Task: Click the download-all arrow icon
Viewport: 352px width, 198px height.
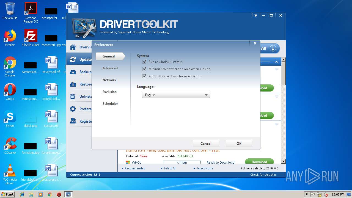Action: [273, 48]
